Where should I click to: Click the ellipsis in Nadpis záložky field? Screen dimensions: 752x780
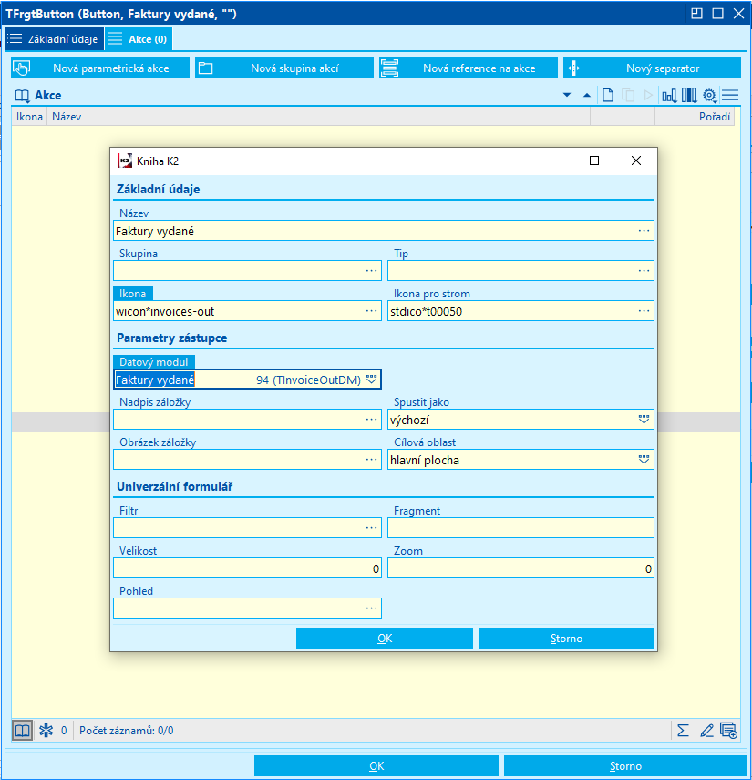pos(371,420)
